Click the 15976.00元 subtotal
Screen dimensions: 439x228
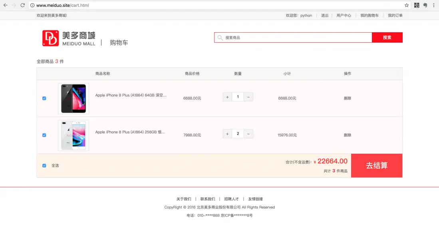coord(287,135)
